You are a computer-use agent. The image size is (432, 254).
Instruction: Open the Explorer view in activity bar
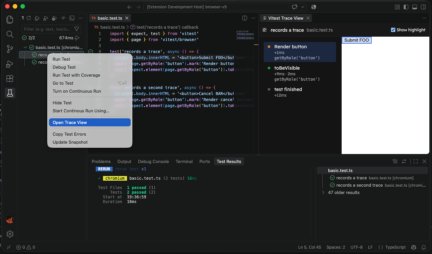pos(10,20)
